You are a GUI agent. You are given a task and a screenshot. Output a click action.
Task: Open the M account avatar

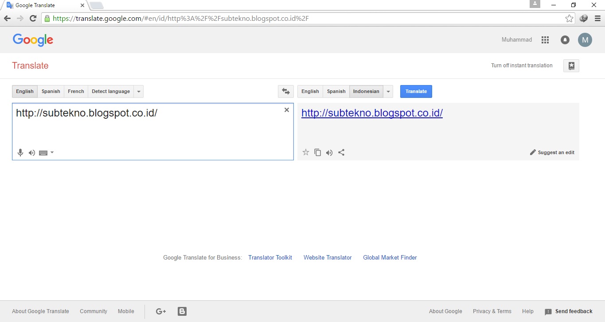click(x=585, y=40)
